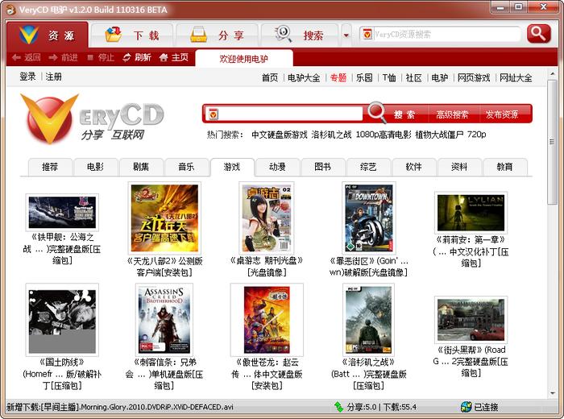
Task: Search hot keyword 720p
Action: point(477,135)
